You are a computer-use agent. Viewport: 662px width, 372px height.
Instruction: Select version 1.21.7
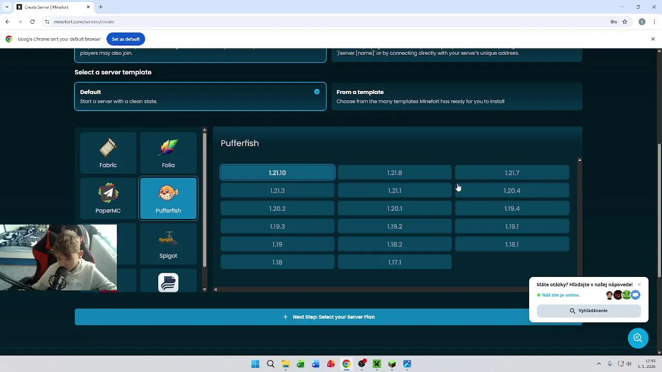pos(512,173)
